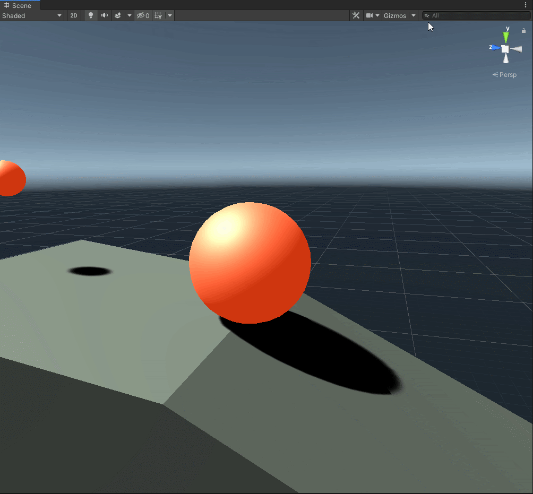Screen dimensions: 533x494
Task: Toggle hidden objects visibility eye icon
Action: pyautogui.click(x=143, y=15)
